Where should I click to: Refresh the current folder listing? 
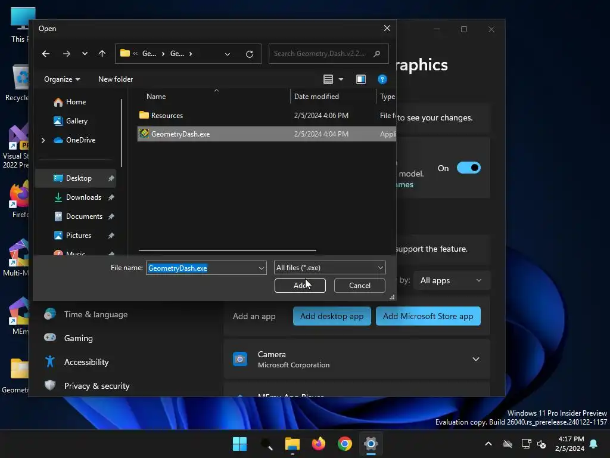(x=250, y=54)
